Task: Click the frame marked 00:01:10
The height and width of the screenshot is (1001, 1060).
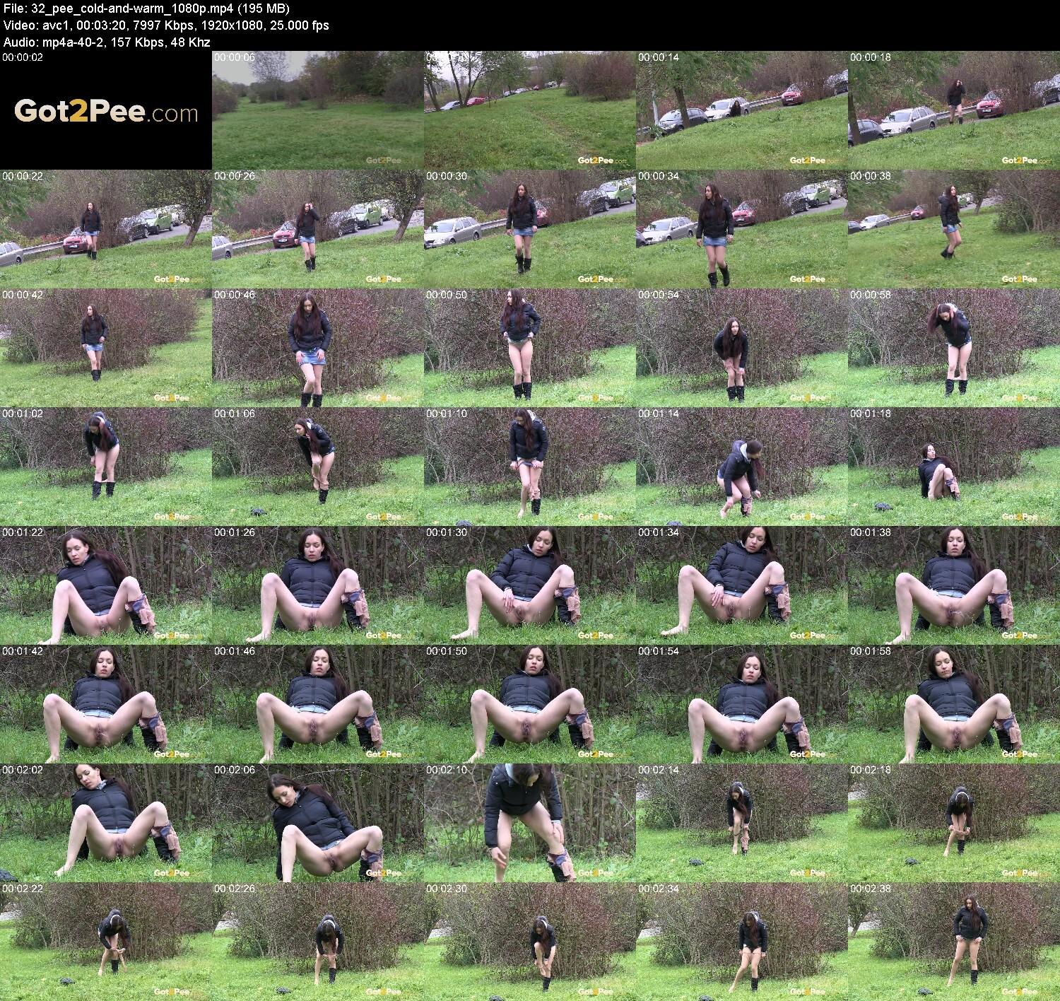Action: (530, 467)
